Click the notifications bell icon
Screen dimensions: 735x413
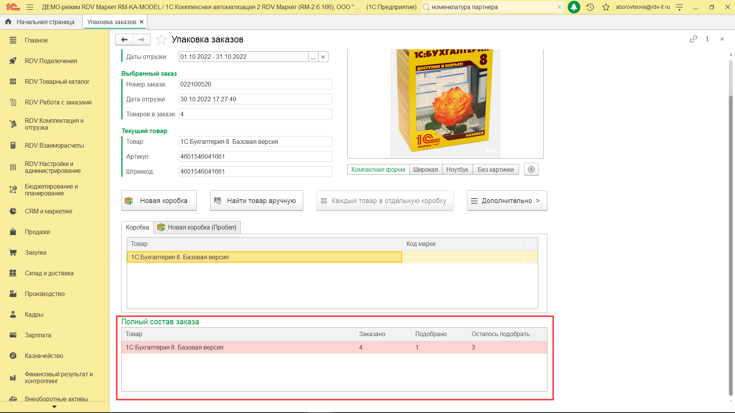[x=573, y=7]
